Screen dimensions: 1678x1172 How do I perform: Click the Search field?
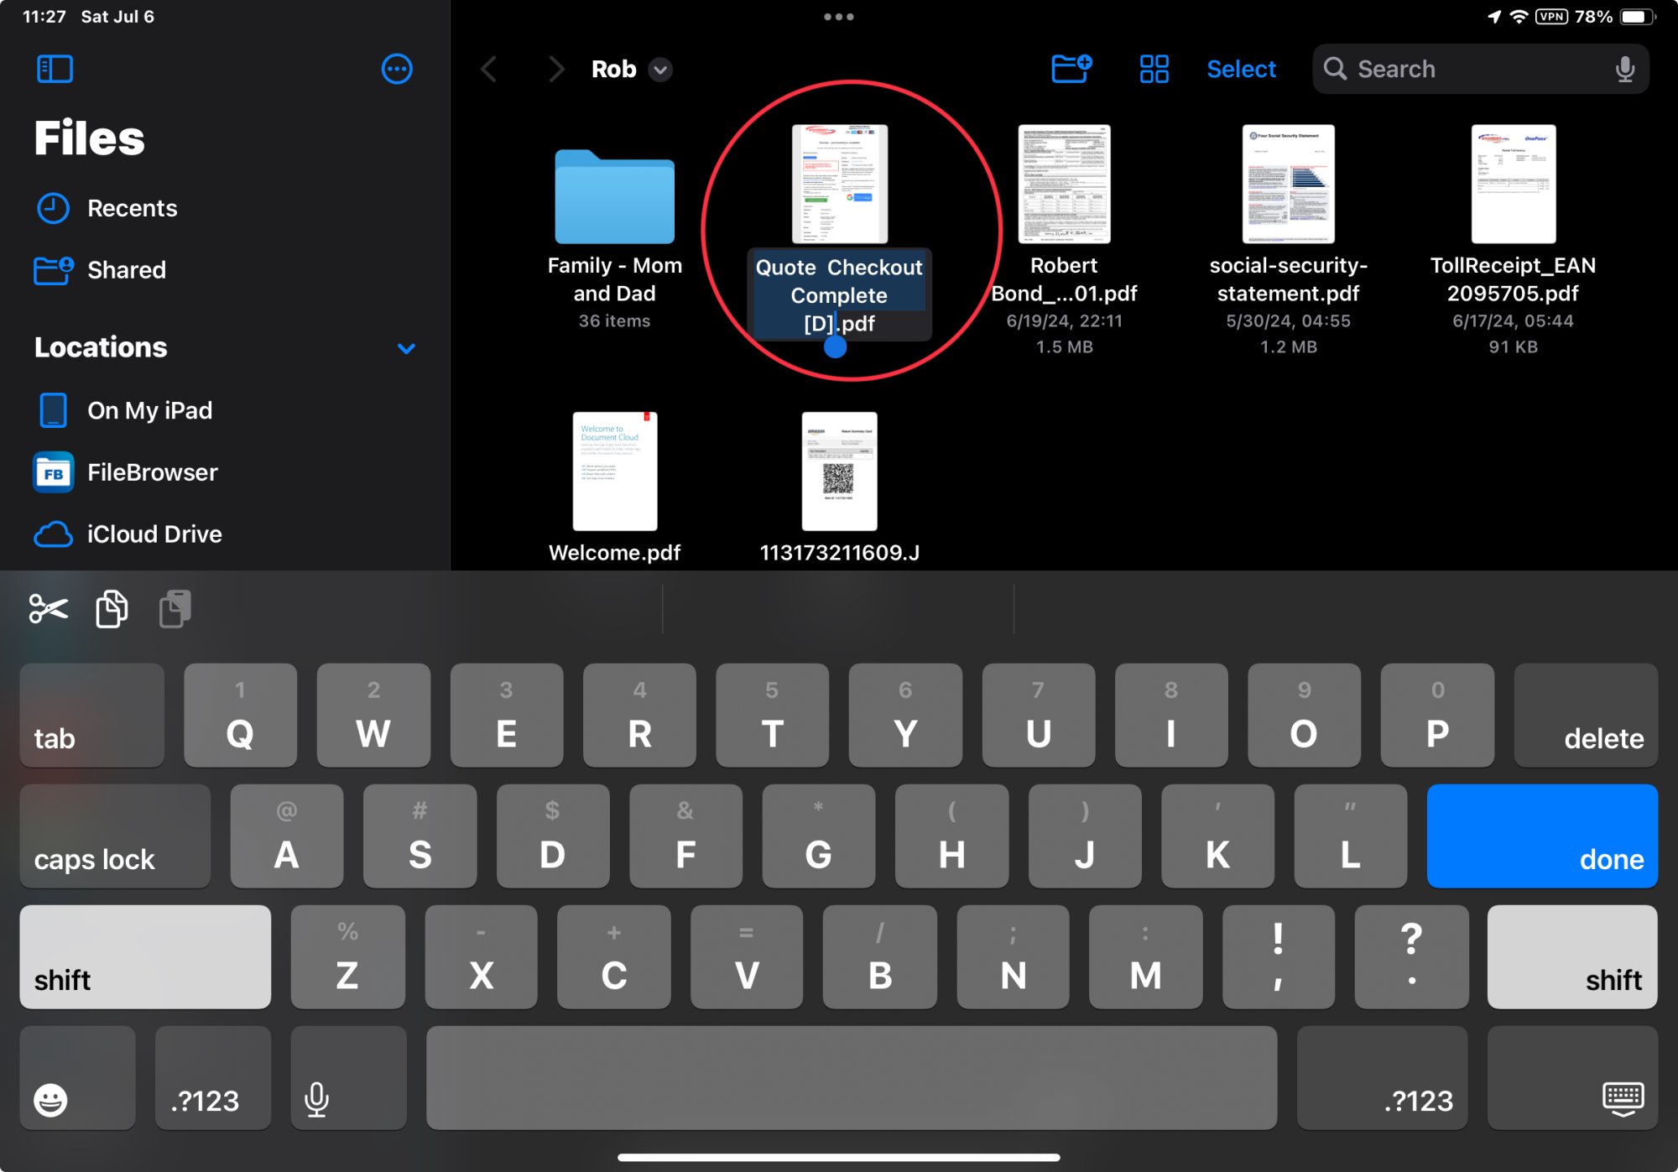(x=1468, y=69)
